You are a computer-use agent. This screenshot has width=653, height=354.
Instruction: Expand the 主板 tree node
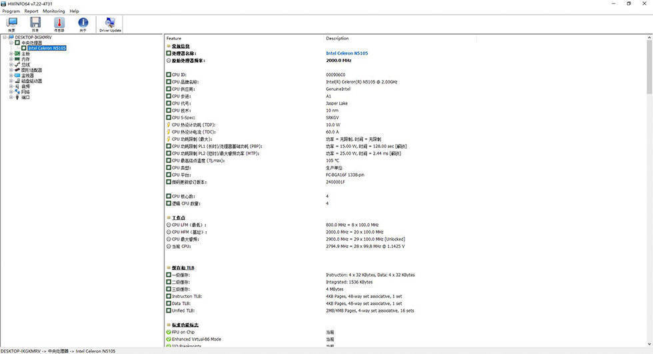click(11, 54)
